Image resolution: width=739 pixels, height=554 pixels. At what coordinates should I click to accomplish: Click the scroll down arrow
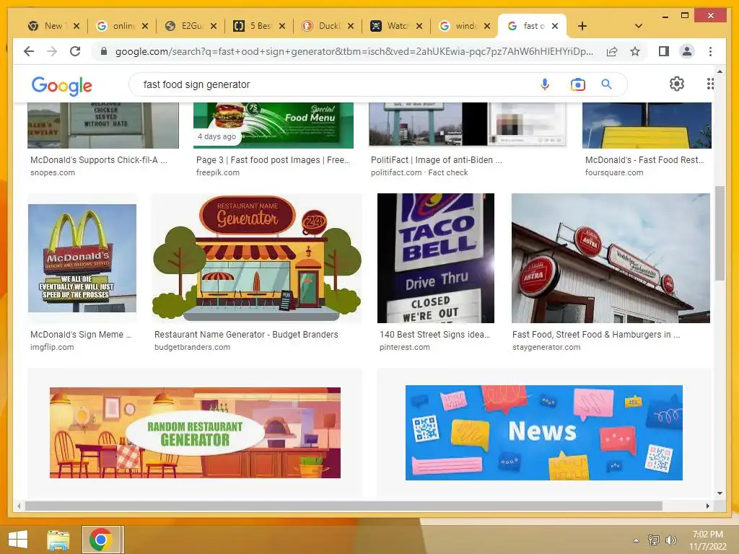[720, 493]
